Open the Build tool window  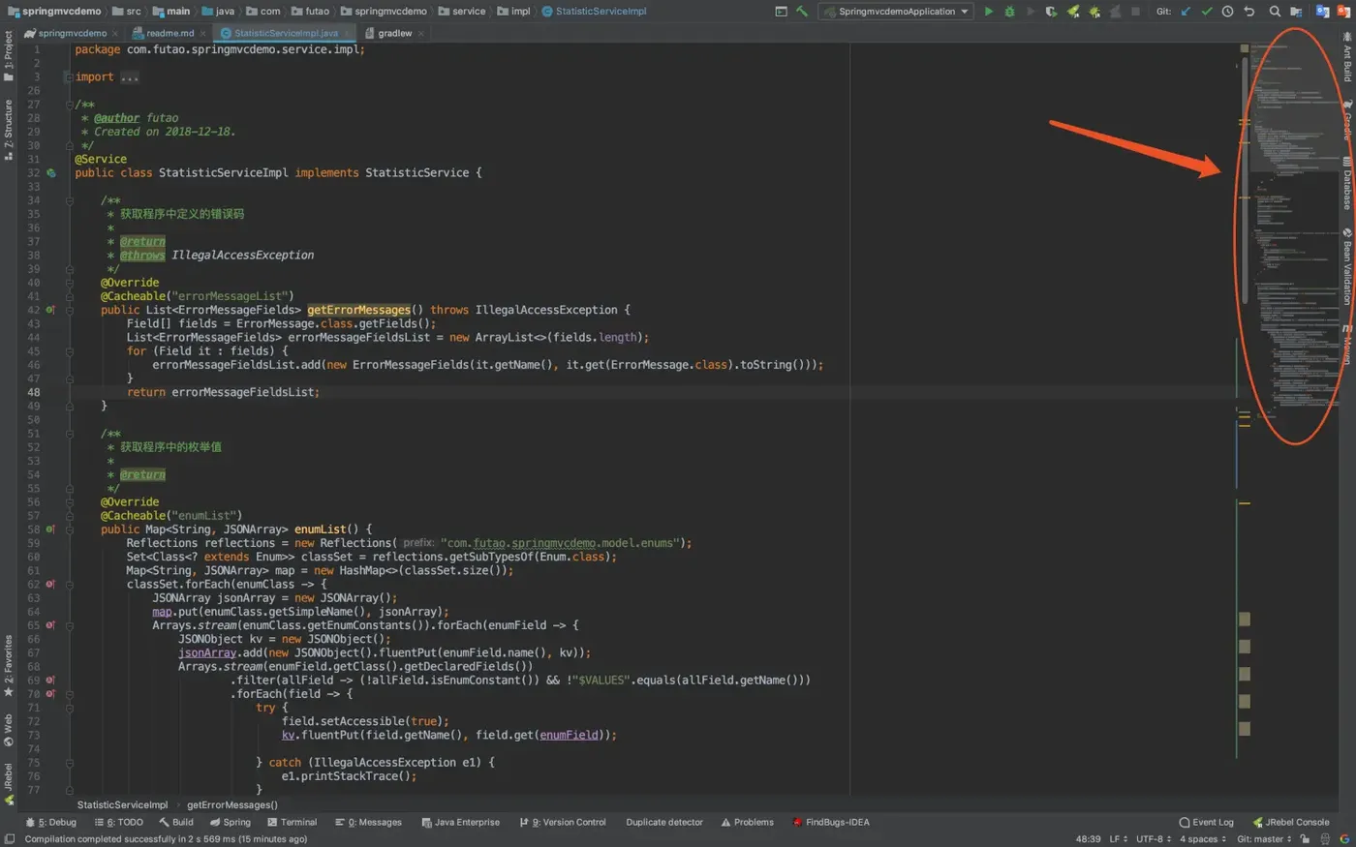pyautogui.click(x=176, y=823)
